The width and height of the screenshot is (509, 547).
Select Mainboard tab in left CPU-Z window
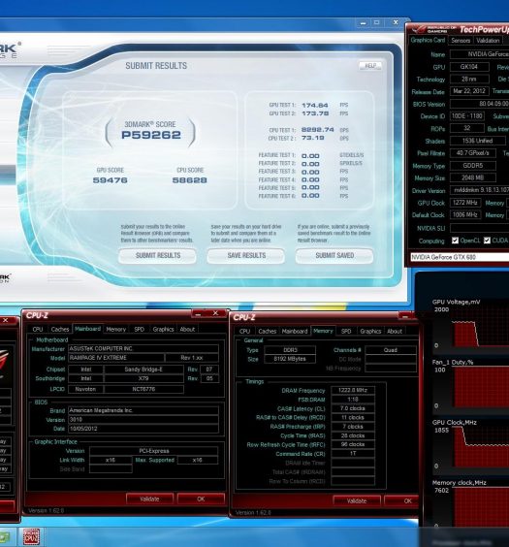(87, 329)
